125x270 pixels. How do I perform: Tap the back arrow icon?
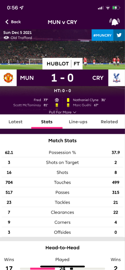point(7,22)
